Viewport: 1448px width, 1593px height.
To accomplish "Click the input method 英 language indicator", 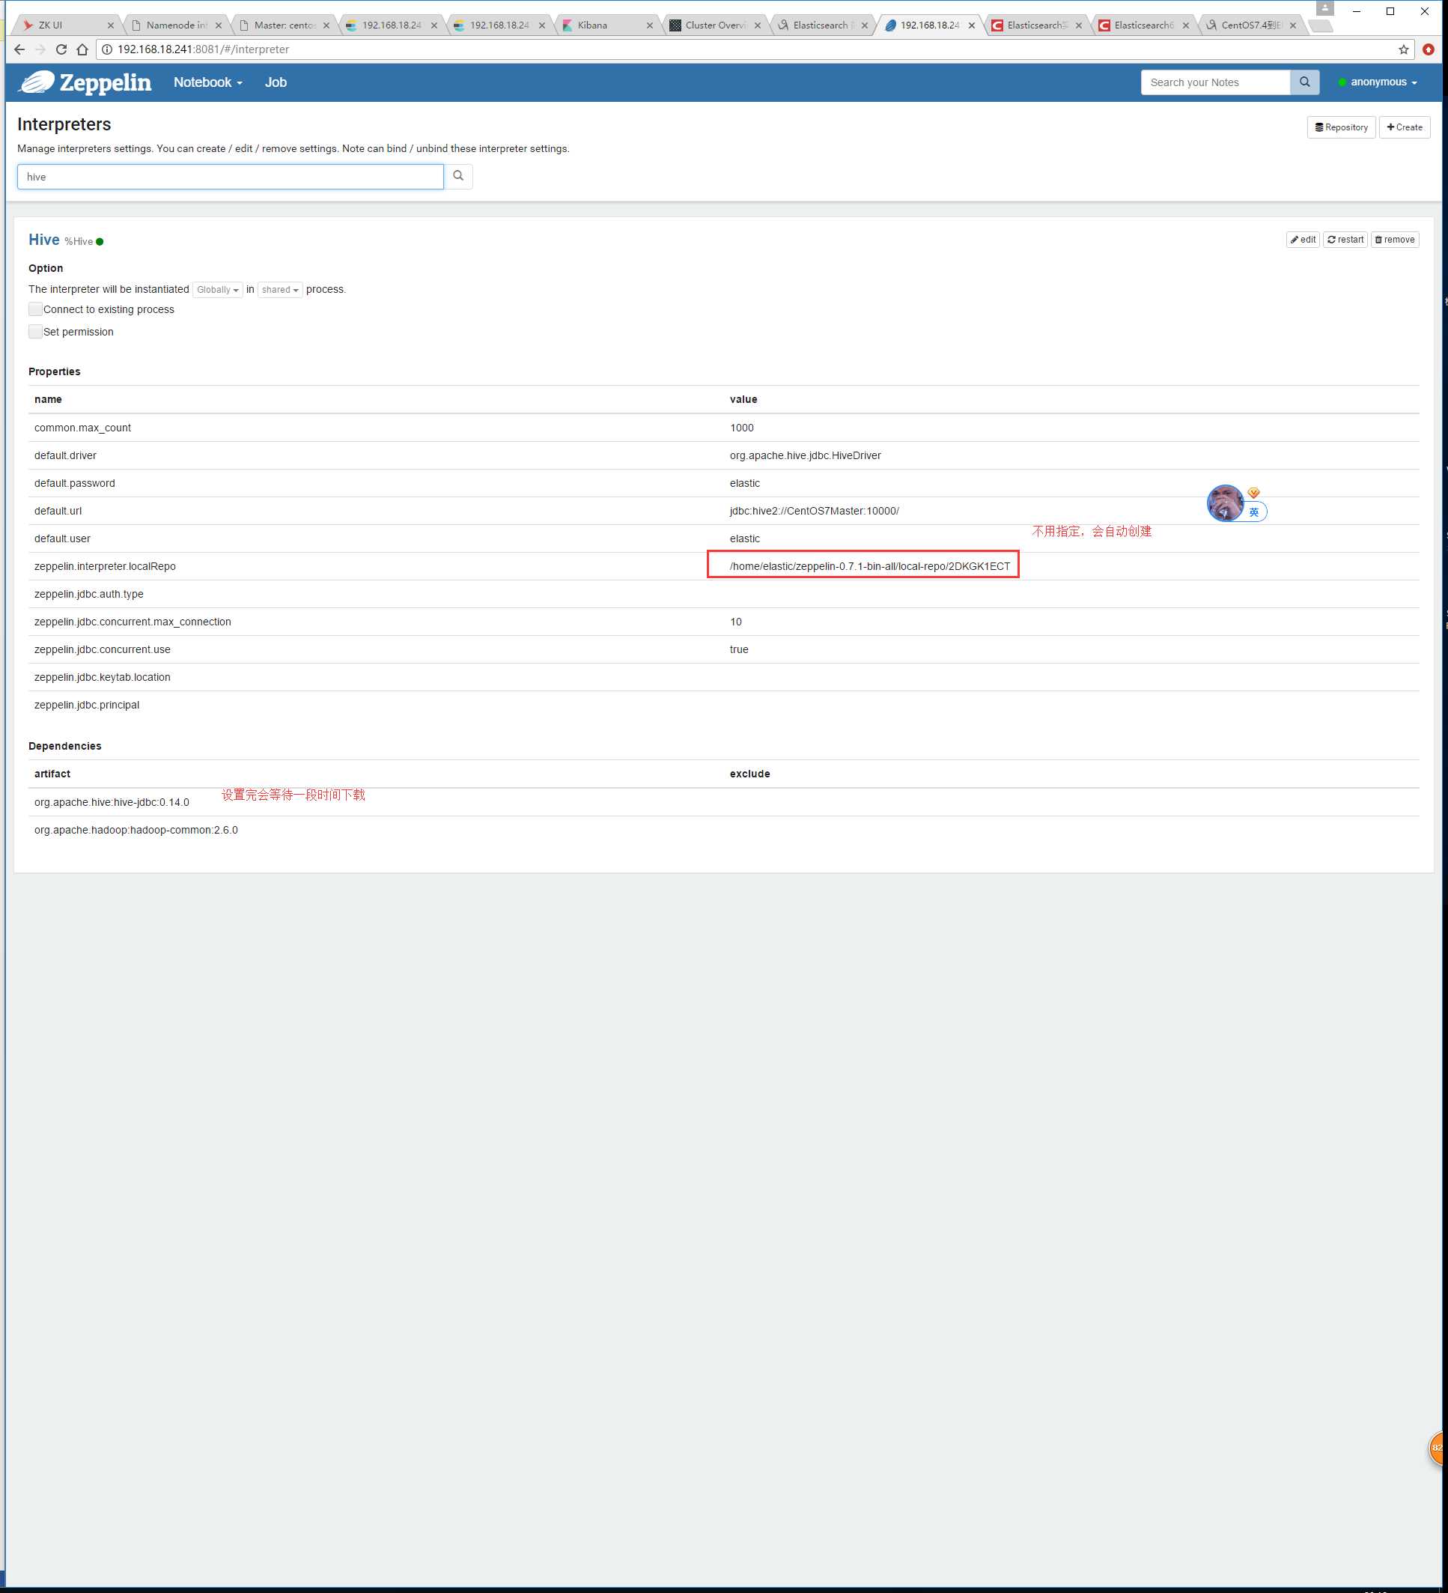I will tap(1253, 512).
